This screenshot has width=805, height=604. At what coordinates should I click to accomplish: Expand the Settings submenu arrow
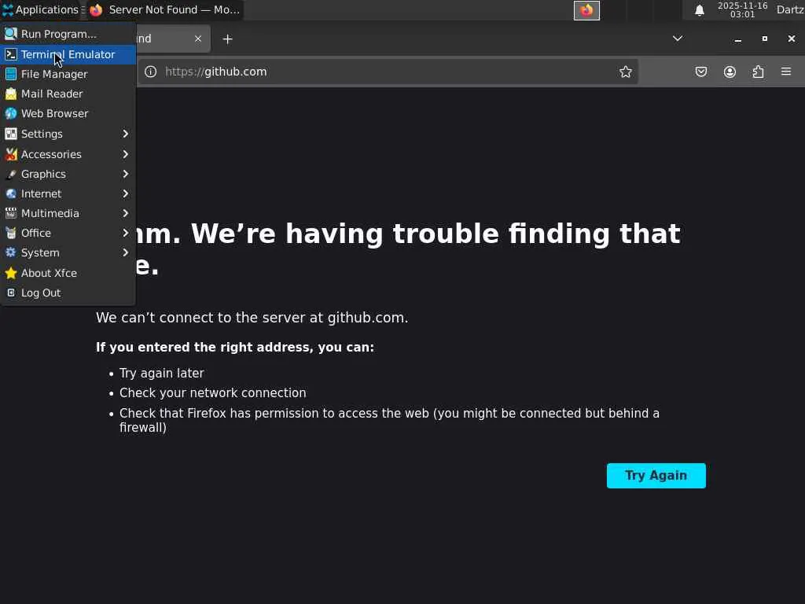tap(125, 134)
